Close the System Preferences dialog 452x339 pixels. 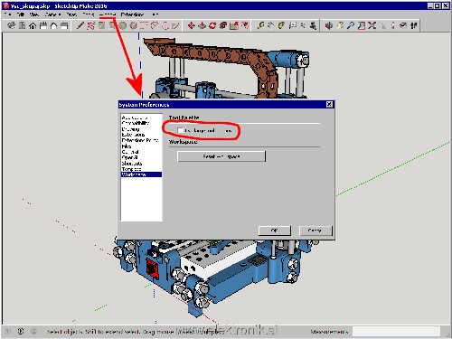point(329,104)
